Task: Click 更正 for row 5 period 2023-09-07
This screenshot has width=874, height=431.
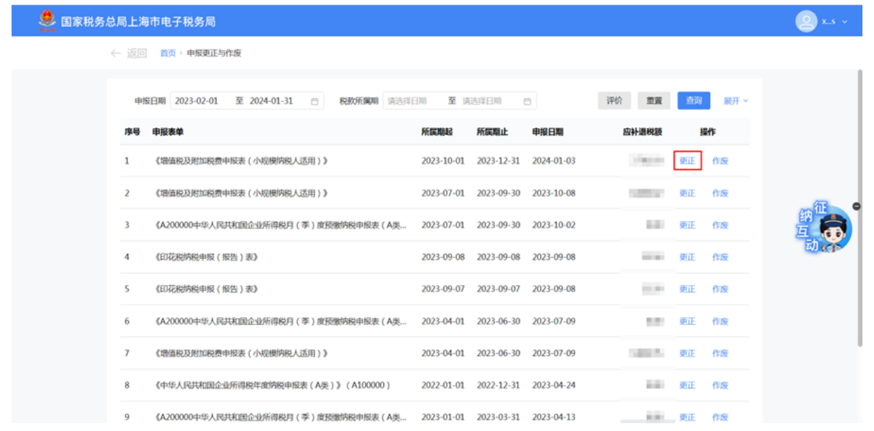Action: click(687, 289)
